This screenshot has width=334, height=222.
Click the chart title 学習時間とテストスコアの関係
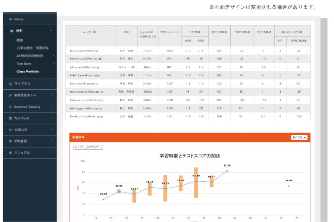(x=190, y=156)
